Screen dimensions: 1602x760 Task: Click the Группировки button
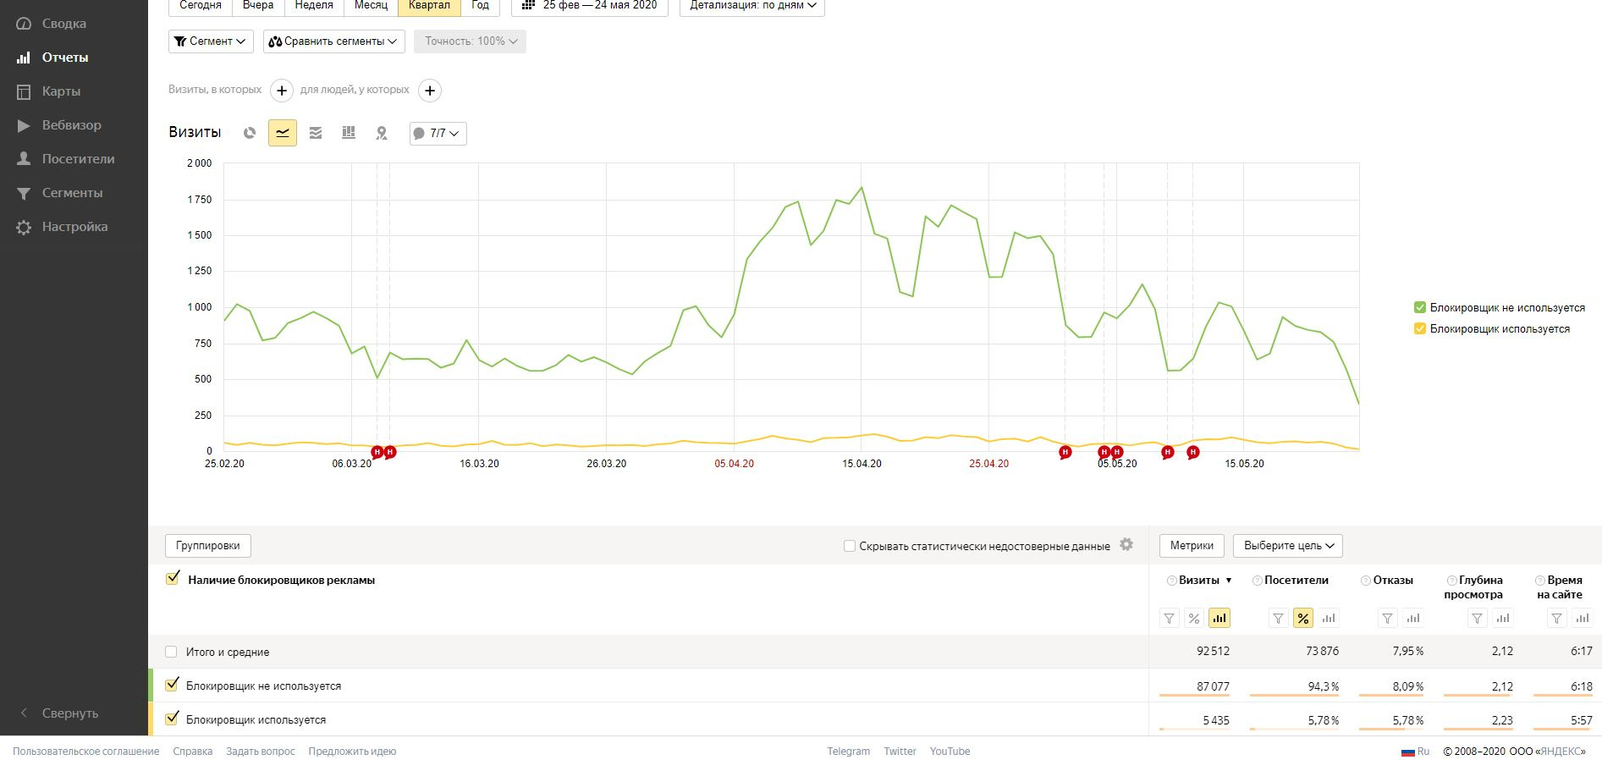(x=208, y=546)
